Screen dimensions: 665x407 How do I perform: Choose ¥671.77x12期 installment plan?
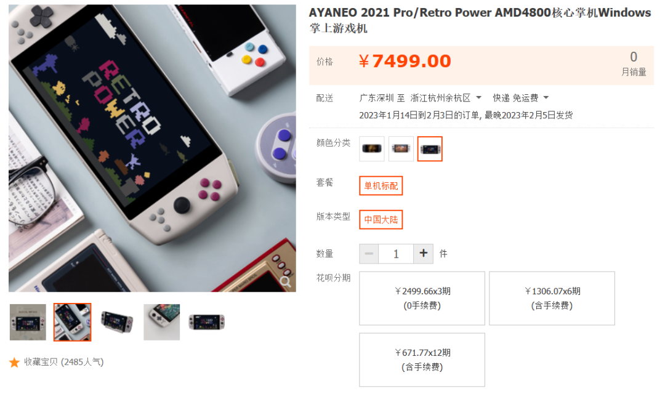click(422, 360)
